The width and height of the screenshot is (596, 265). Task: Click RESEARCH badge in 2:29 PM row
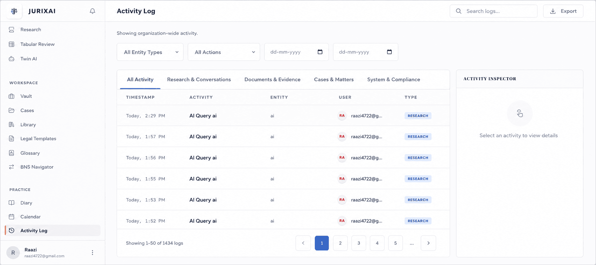pyautogui.click(x=418, y=116)
